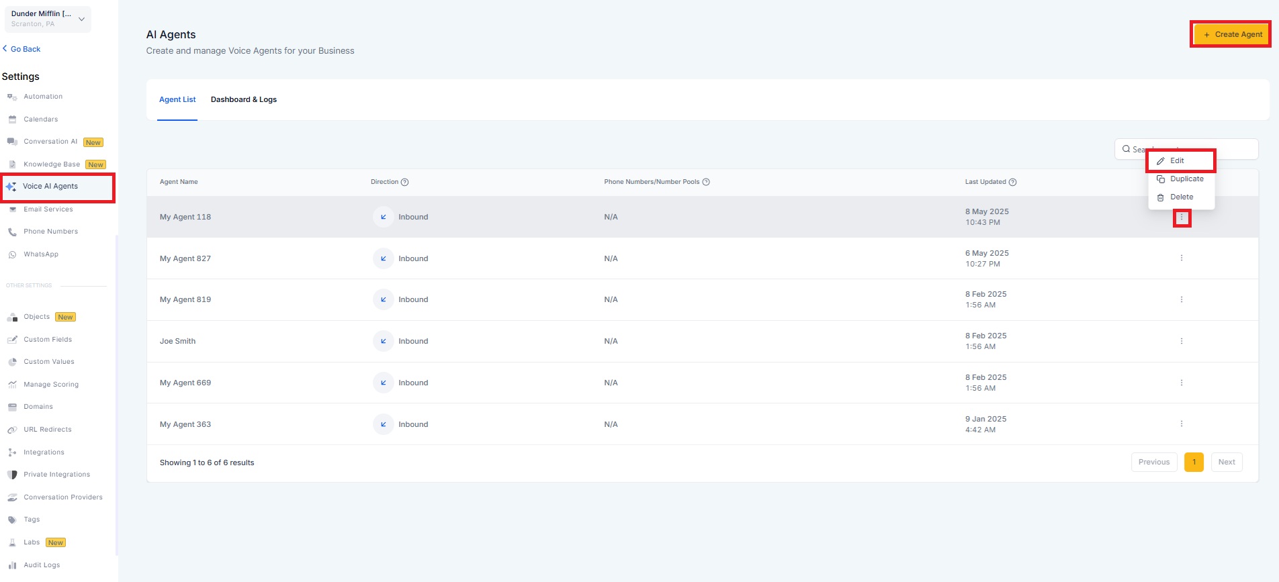Click the My Agent 669 name
This screenshot has height=582, width=1279.
185,383
